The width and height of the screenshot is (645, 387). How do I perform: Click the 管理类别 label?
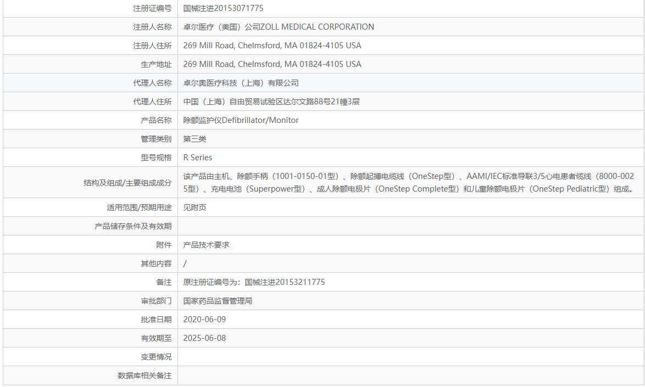coord(156,139)
